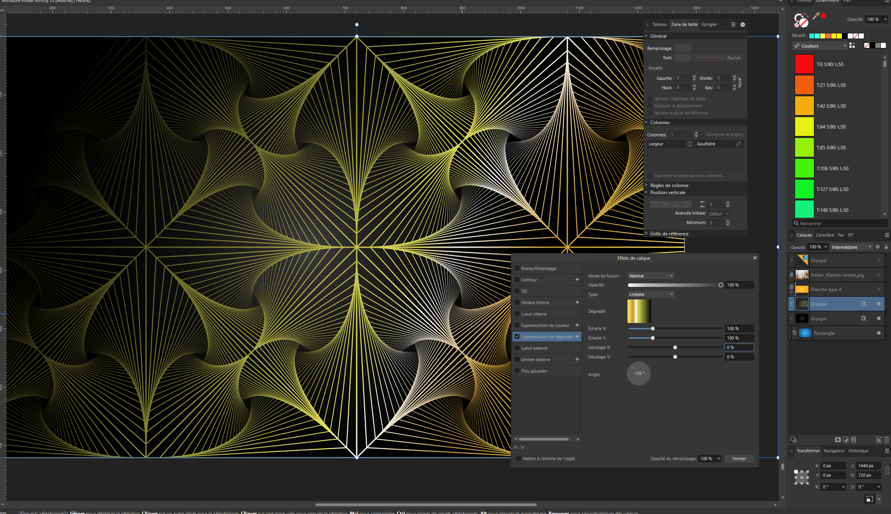This screenshot has height=514, width=891.
Task: Add another Ombre externe effect with plus
Action: click(577, 359)
